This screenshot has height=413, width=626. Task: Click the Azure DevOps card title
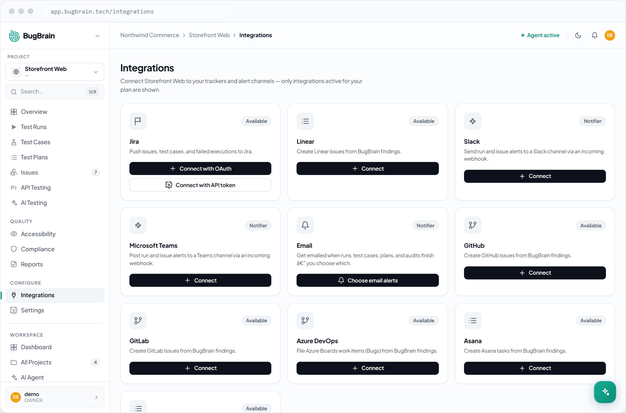(317, 341)
